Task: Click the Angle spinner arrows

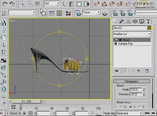Action: pyautogui.click(x=144, y=90)
